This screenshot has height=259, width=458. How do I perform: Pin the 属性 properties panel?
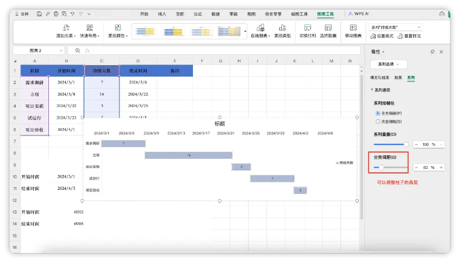click(x=432, y=52)
